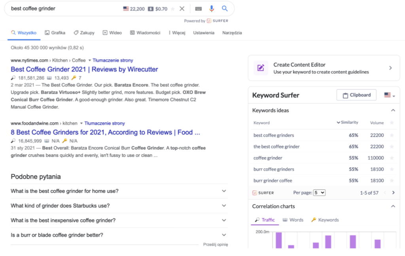Star the searched keyword in search bar
This screenshot has width=405, height=256.
[173, 9]
